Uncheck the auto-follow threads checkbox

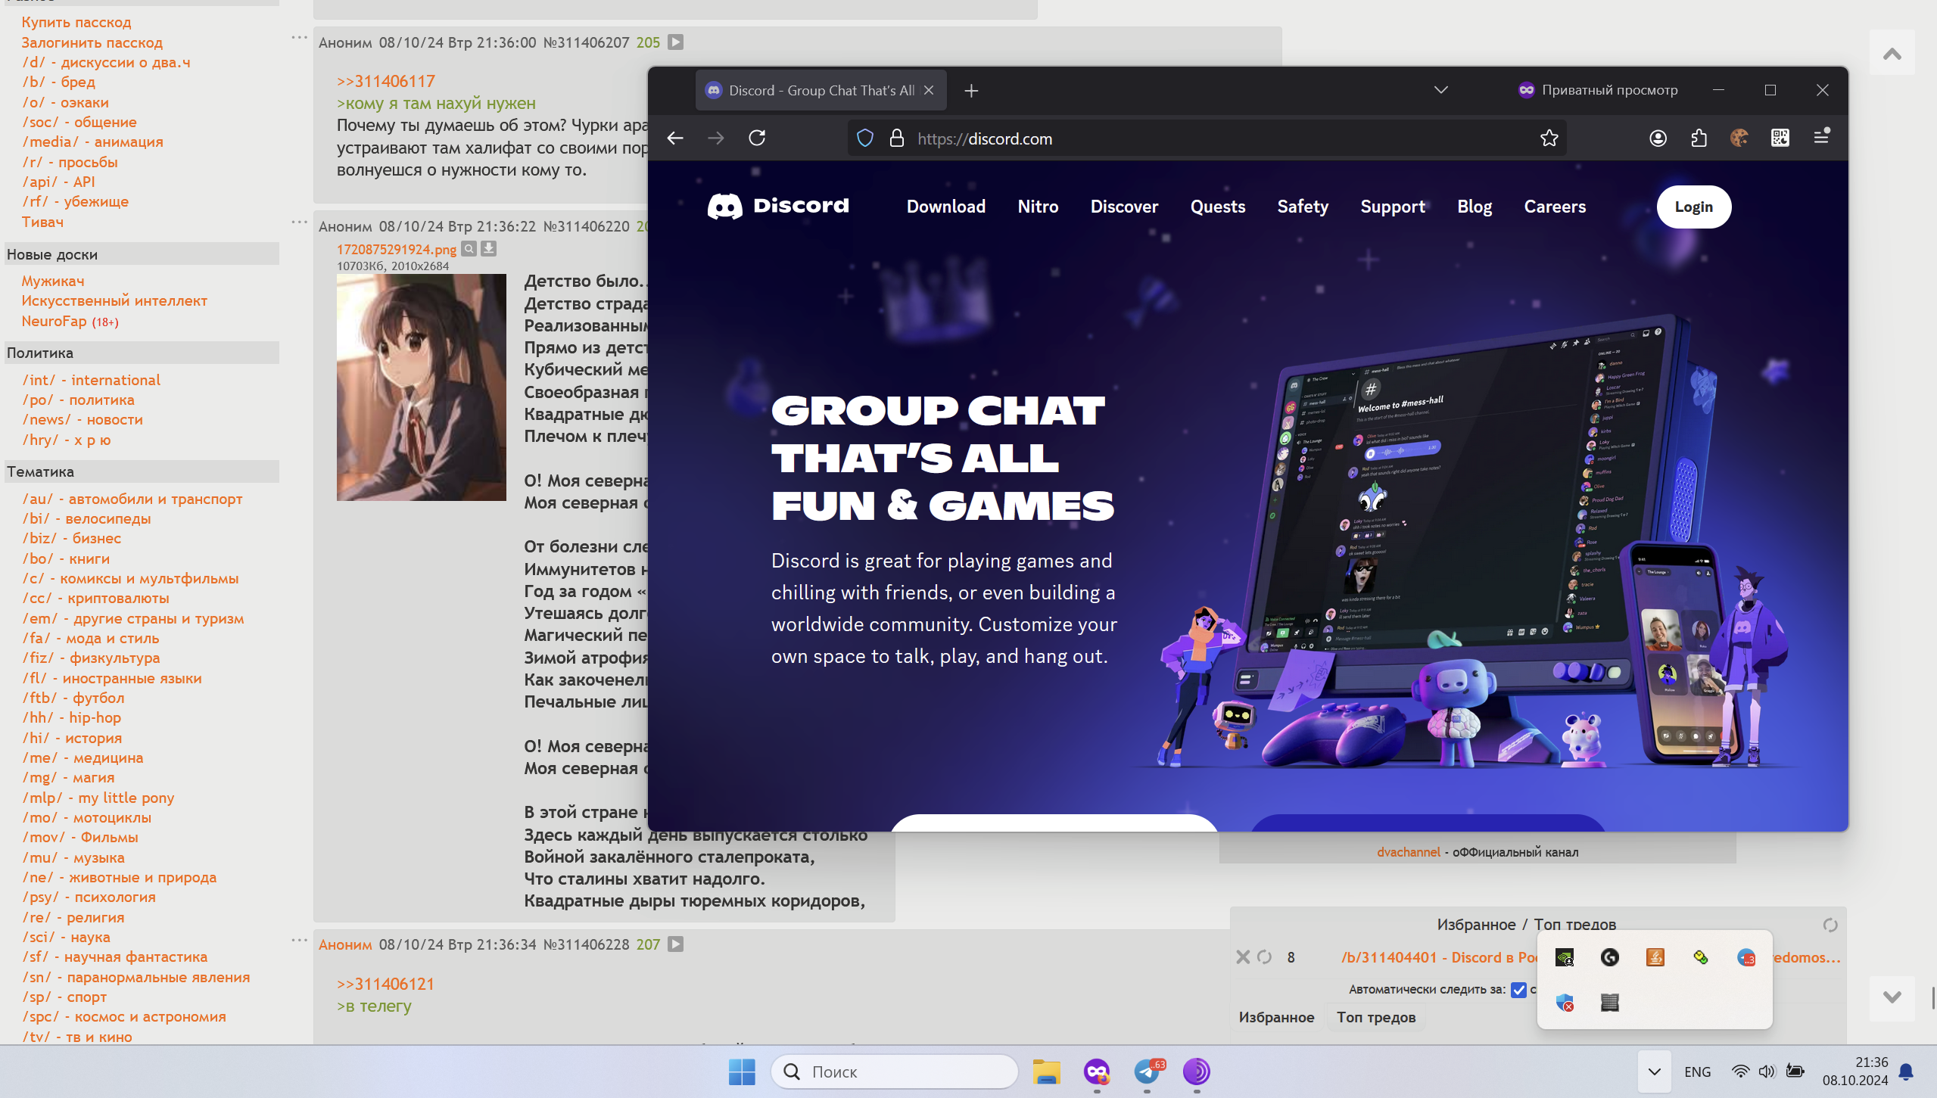pos(1518,990)
